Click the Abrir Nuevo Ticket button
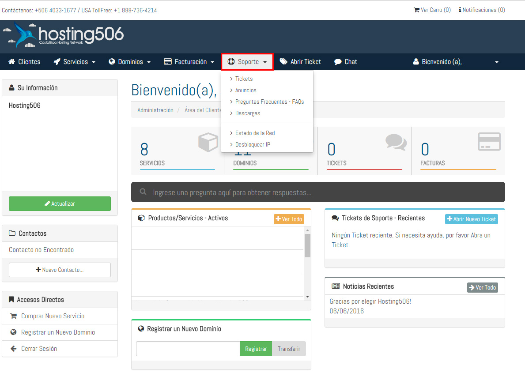Viewport: 525px width, 384px height. pos(471,219)
